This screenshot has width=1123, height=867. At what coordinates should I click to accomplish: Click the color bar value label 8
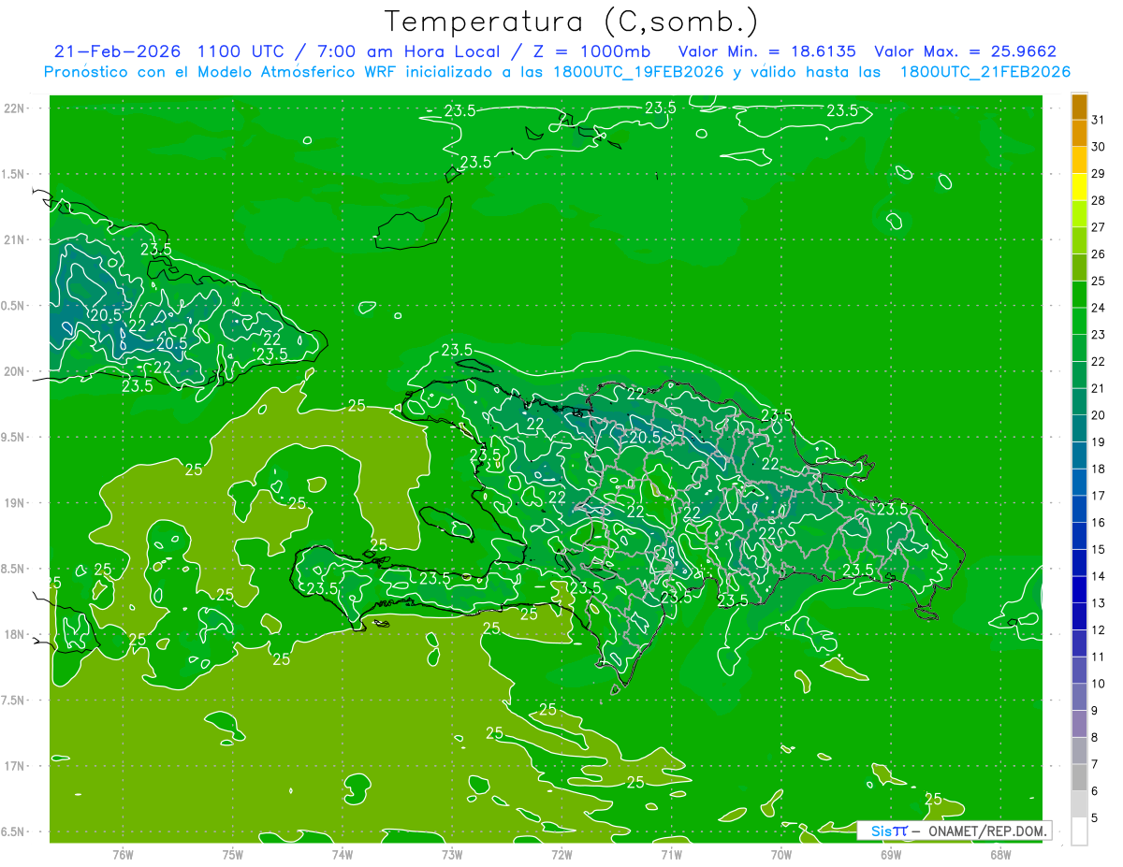[1095, 737]
